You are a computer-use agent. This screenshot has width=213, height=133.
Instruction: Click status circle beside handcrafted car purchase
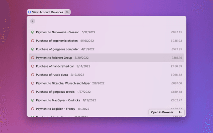coord(33,66)
